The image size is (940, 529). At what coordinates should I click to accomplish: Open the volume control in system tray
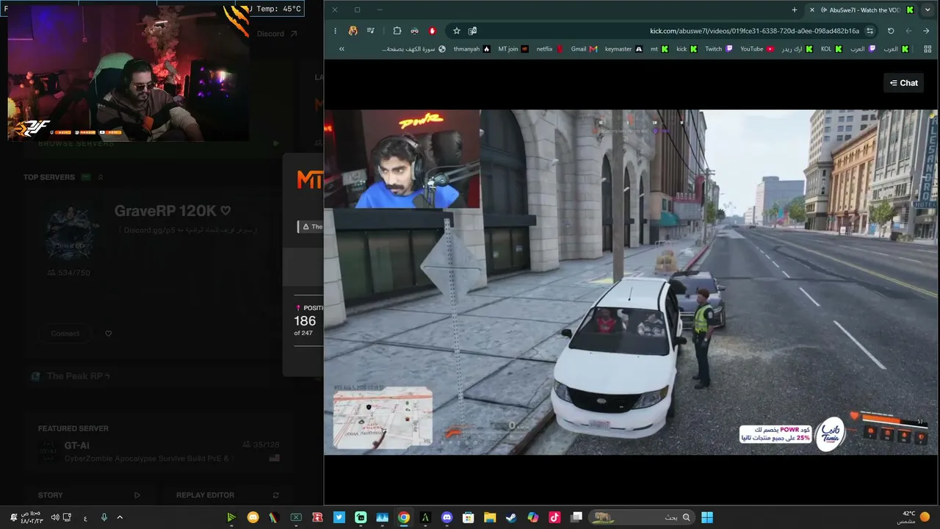pyautogui.click(x=55, y=517)
